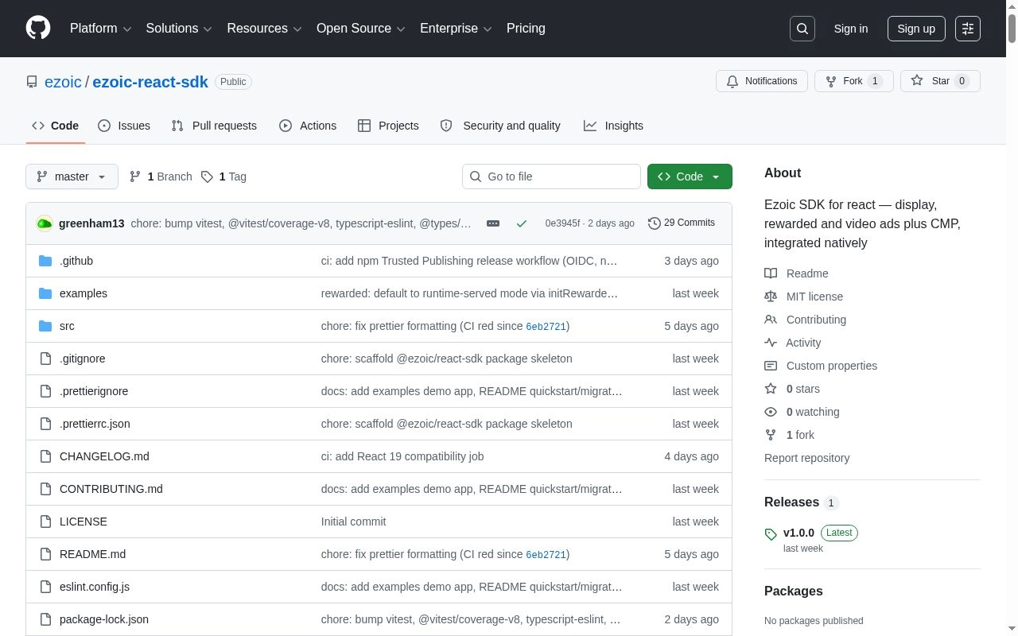Click the Activity pulse icon
1018x636 pixels.
point(771,343)
